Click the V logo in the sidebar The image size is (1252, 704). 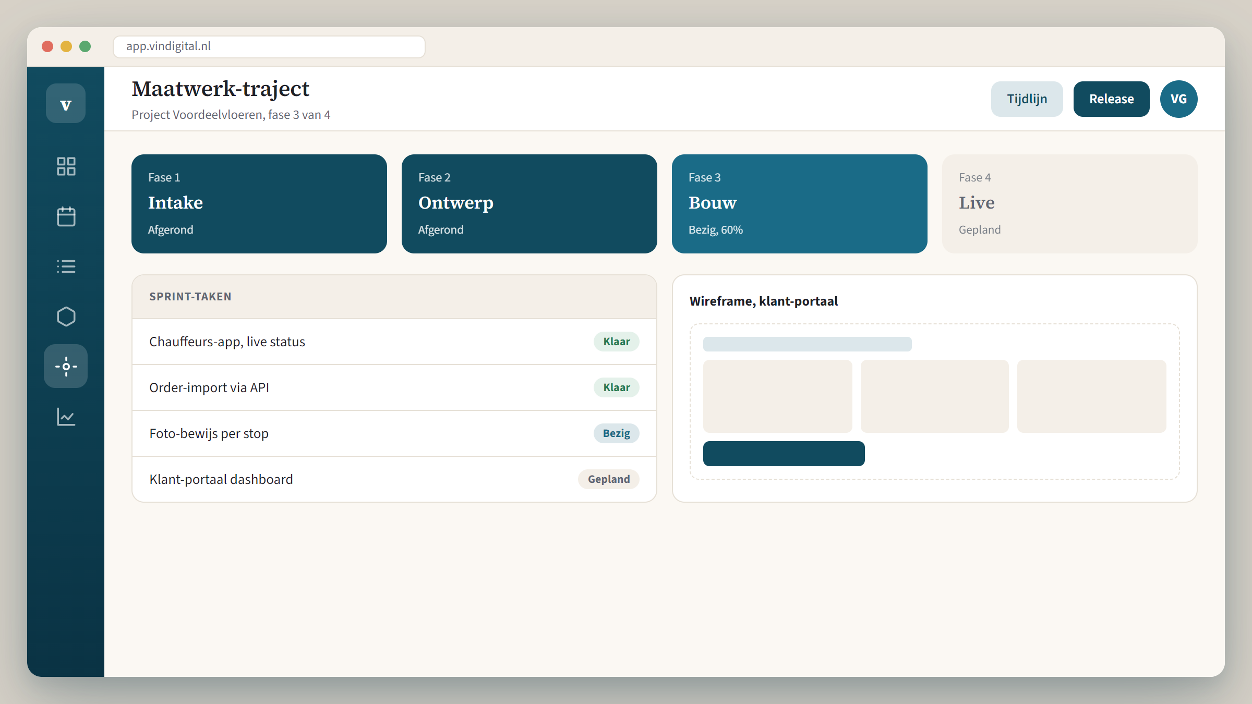click(66, 103)
